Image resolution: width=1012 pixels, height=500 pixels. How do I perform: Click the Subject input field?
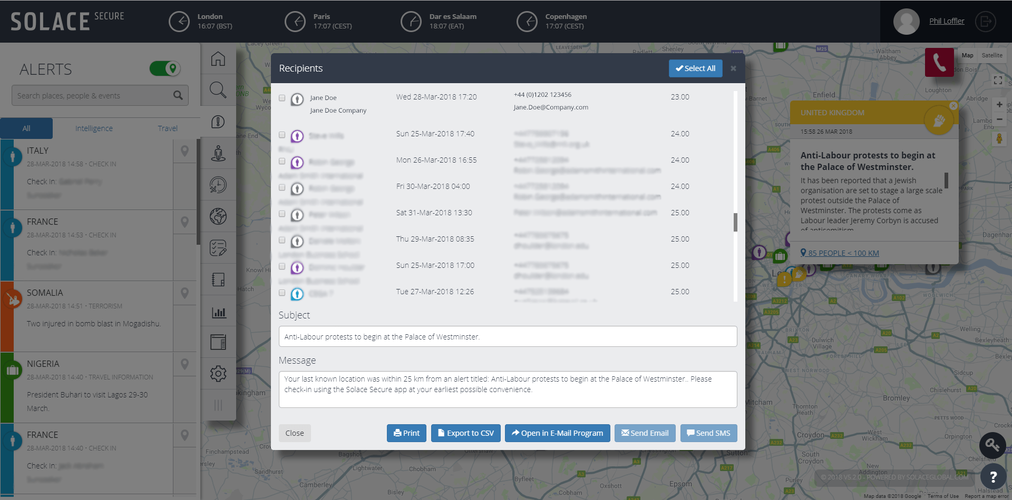(508, 336)
